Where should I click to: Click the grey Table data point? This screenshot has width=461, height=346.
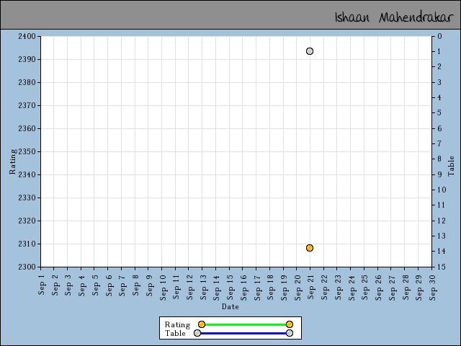pos(310,51)
